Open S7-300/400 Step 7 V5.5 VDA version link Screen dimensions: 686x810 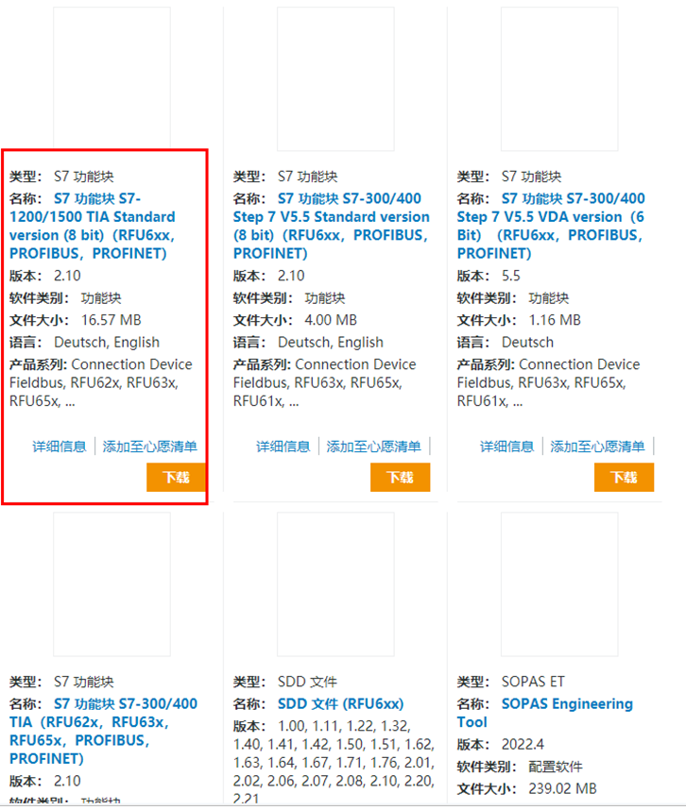coord(551,226)
